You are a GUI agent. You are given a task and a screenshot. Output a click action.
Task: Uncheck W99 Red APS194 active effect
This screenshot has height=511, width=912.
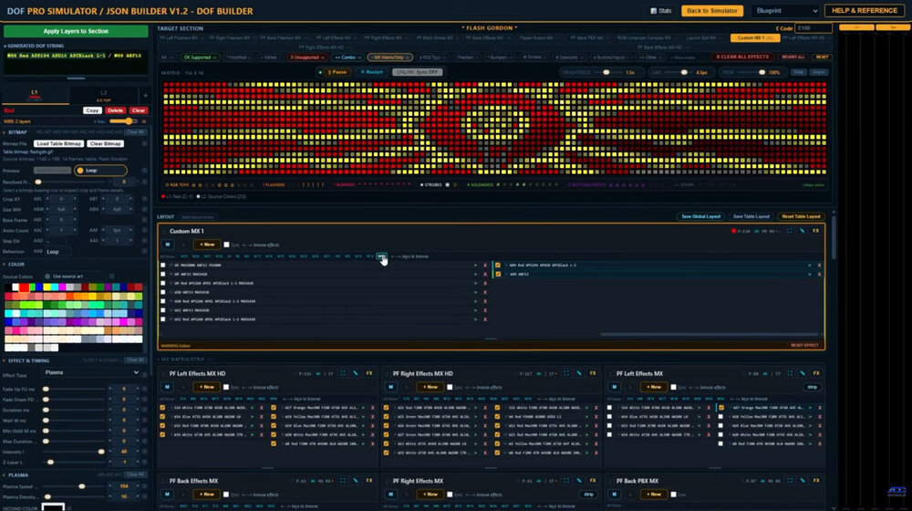coord(498,266)
